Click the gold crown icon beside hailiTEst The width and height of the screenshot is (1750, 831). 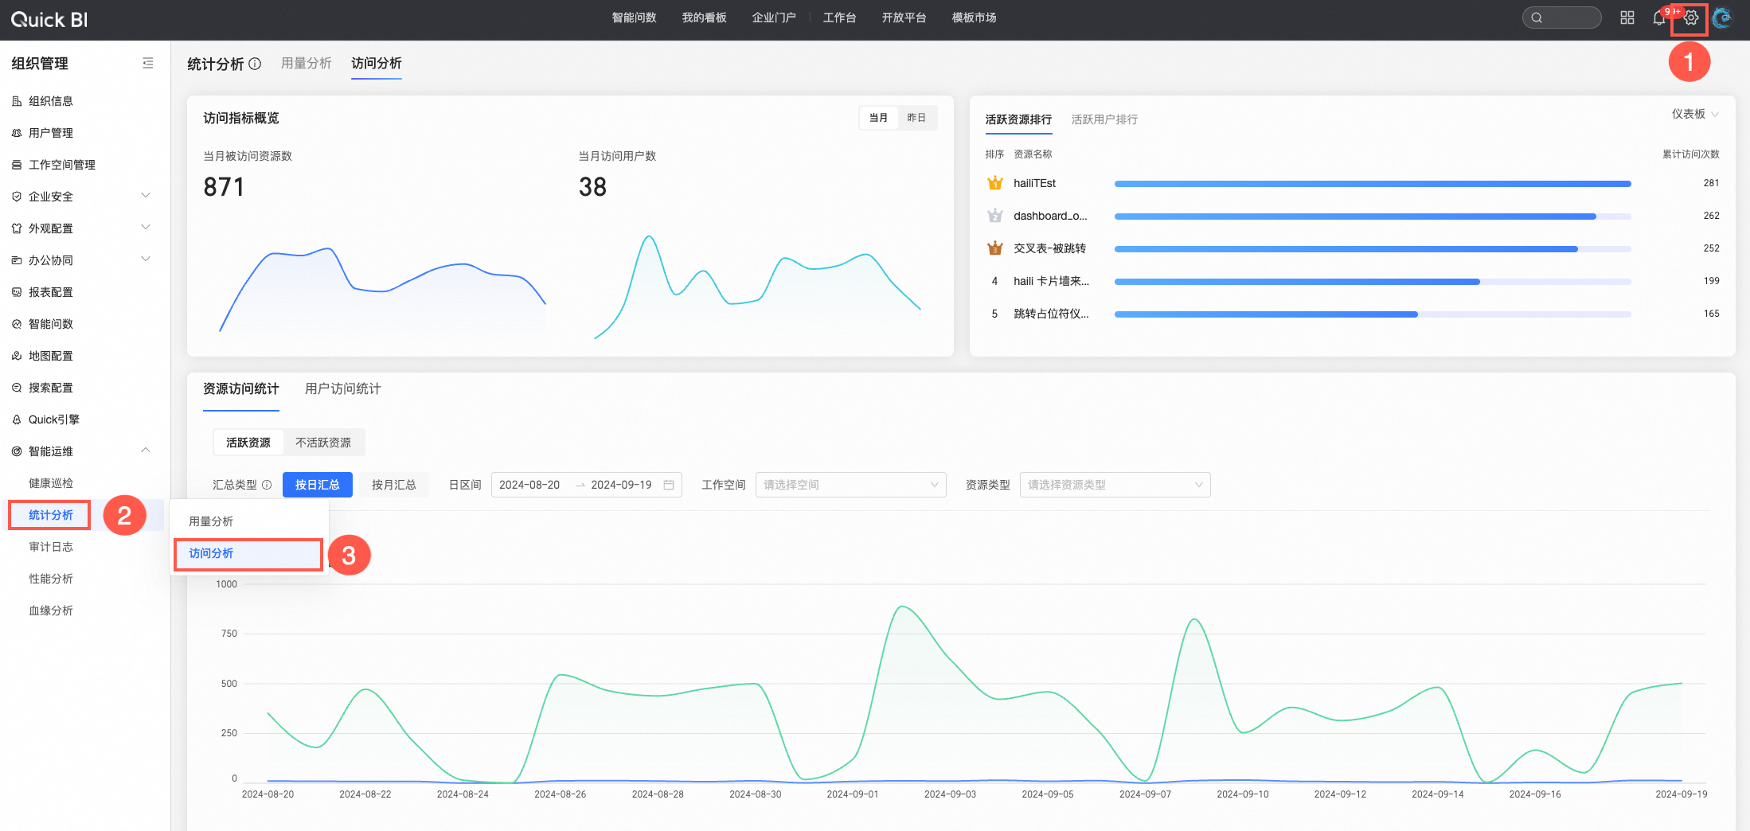click(994, 183)
